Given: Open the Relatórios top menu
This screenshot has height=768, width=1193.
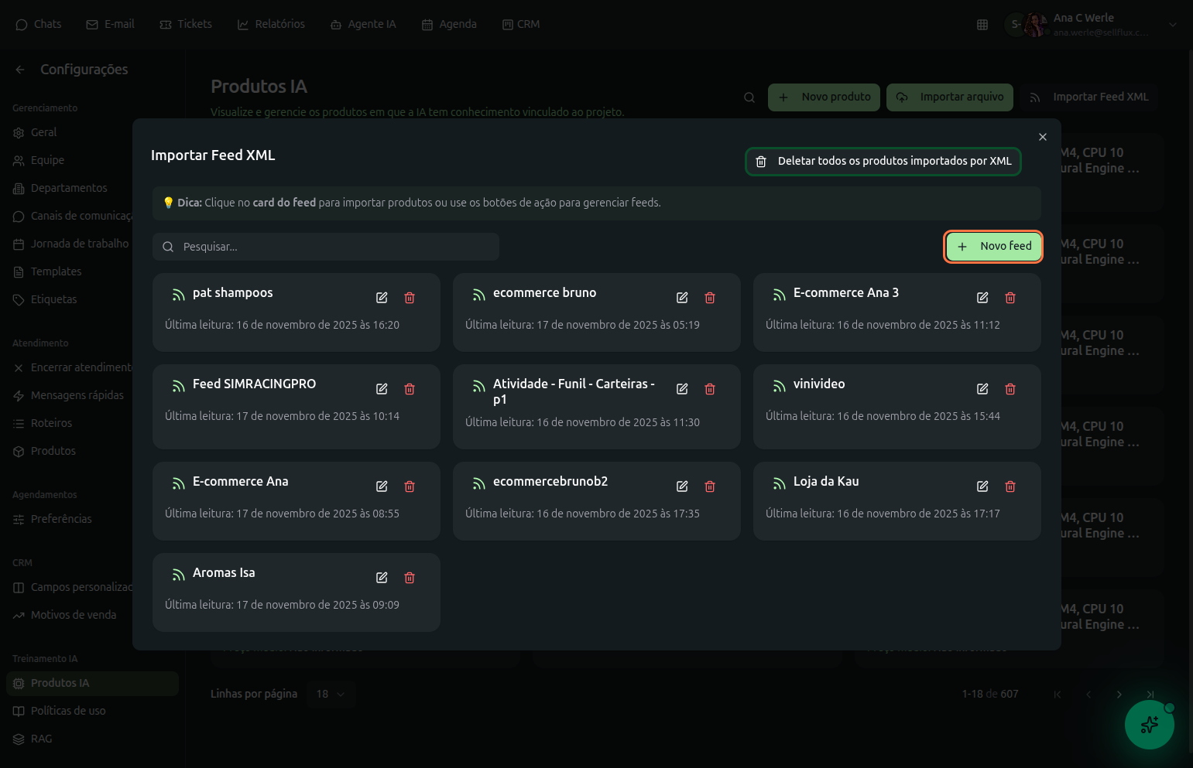Looking at the screenshot, I should 271,25.
